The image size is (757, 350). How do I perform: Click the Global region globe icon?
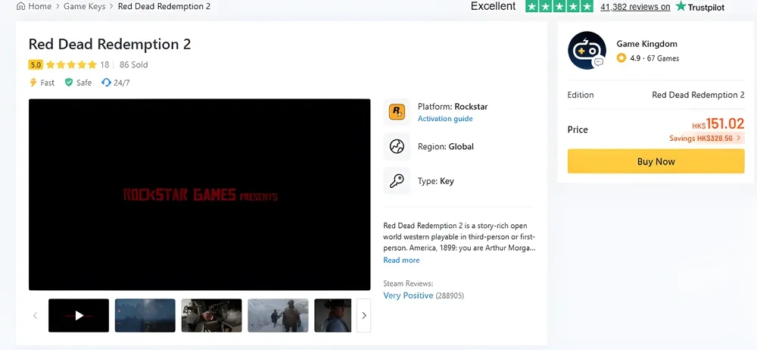click(397, 147)
